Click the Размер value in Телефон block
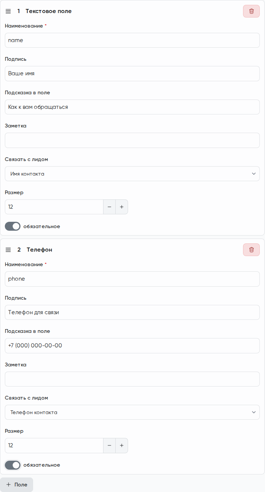Image resolution: width=265 pixels, height=492 pixels. 54,445
